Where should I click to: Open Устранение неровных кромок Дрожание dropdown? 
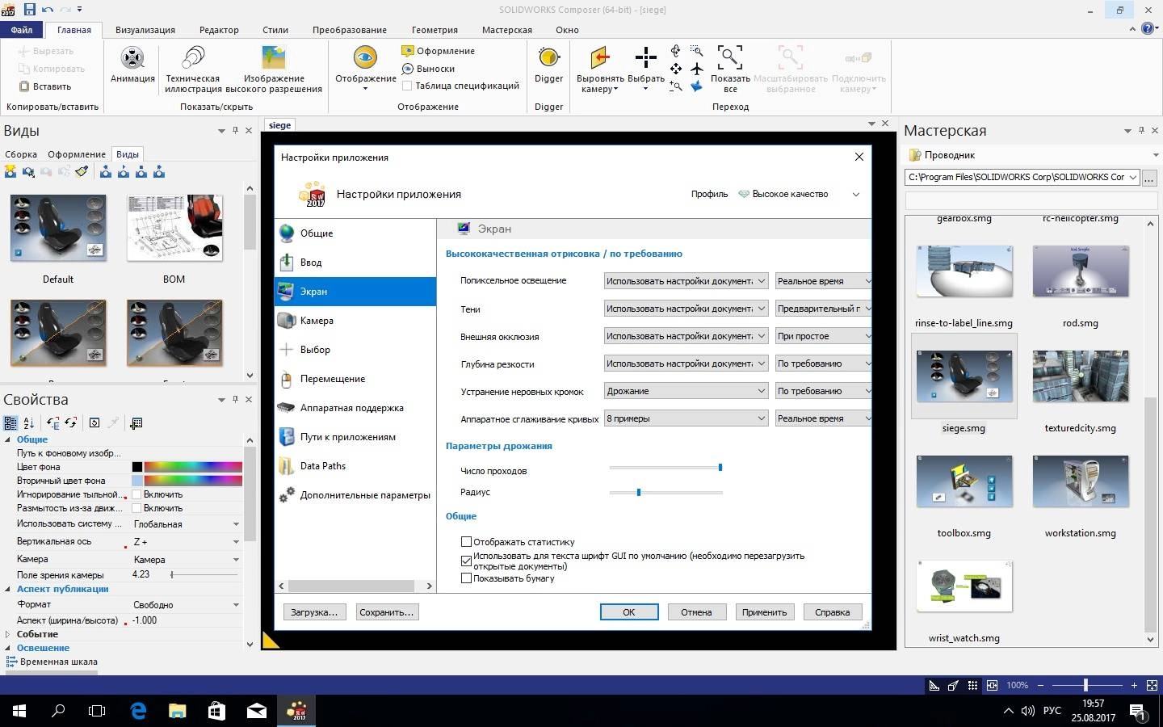(686, 391)
